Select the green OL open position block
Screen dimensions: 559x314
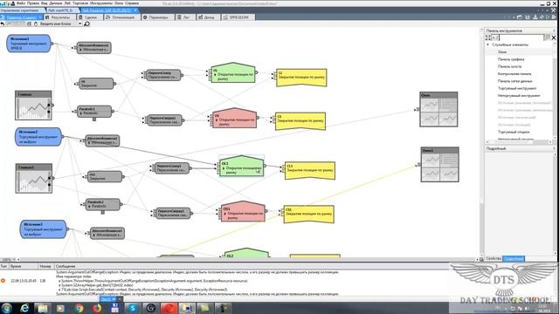(233, 73)
